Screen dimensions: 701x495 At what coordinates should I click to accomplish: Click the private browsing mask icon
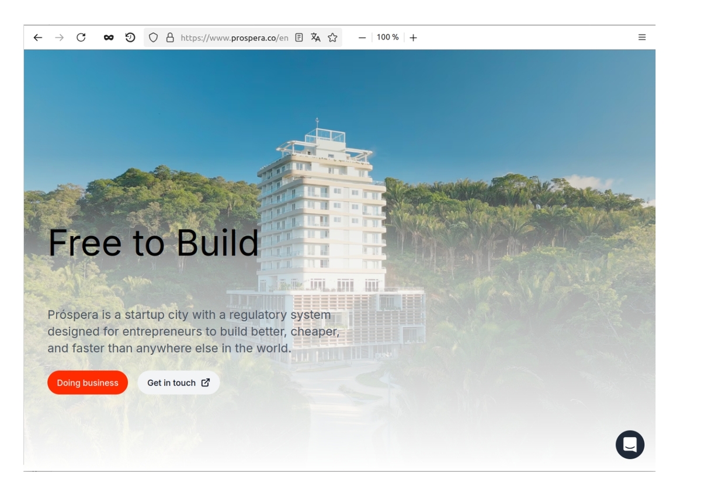tap(109, 37)
